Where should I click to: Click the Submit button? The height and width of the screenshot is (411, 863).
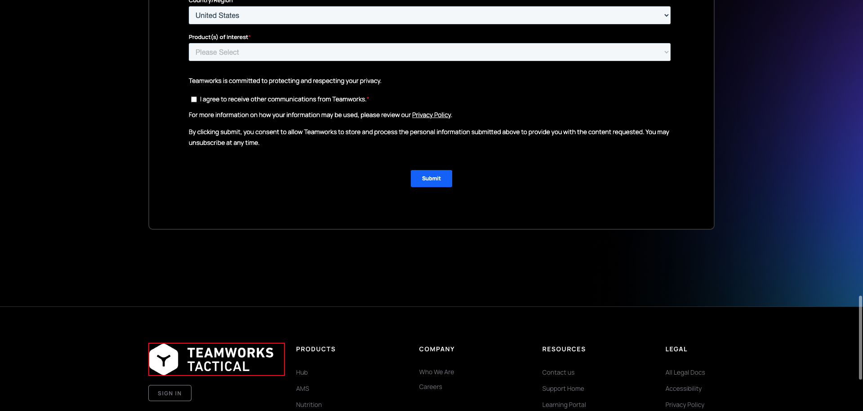[431, 178]
